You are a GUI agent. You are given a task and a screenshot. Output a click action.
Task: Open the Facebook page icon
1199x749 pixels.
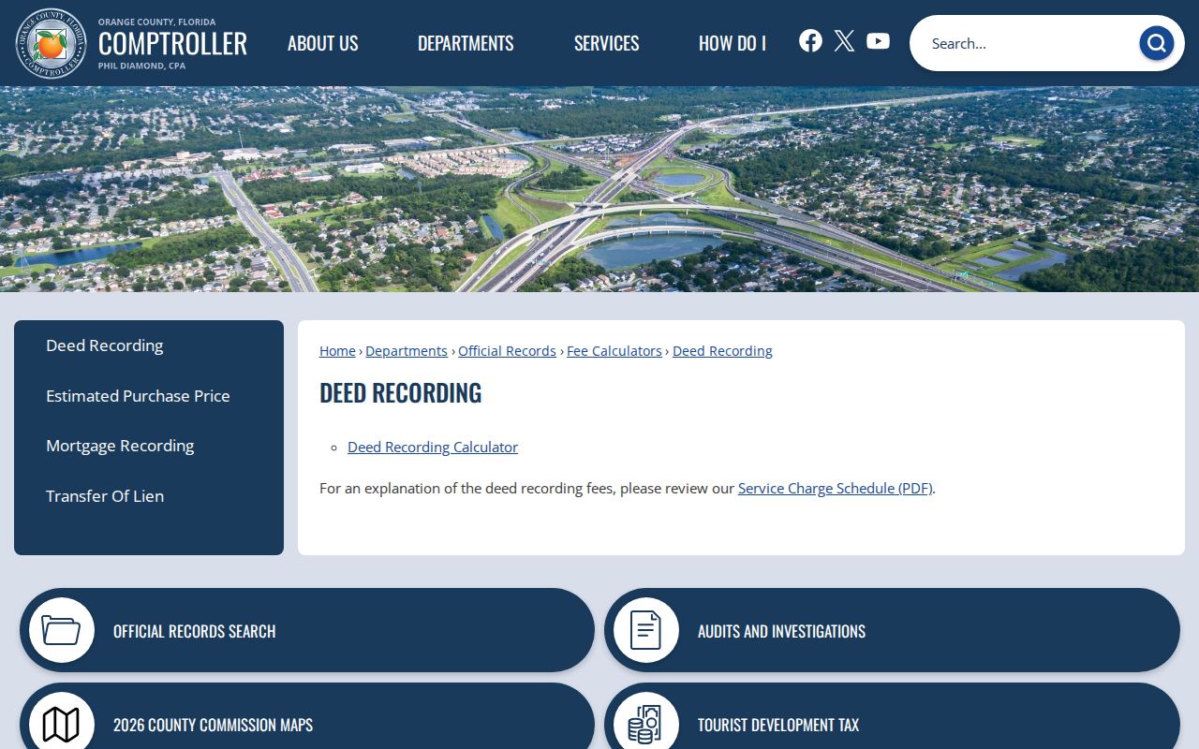point(810,40)
